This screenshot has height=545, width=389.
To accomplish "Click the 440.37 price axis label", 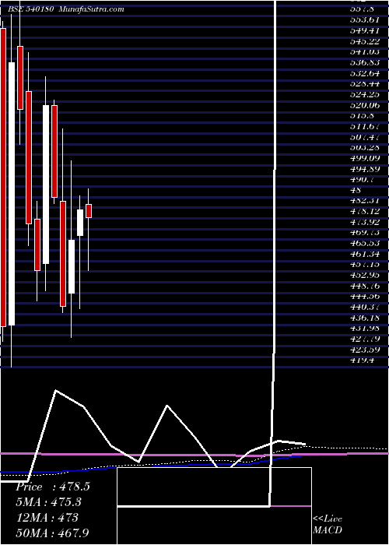I will point(365,307).
